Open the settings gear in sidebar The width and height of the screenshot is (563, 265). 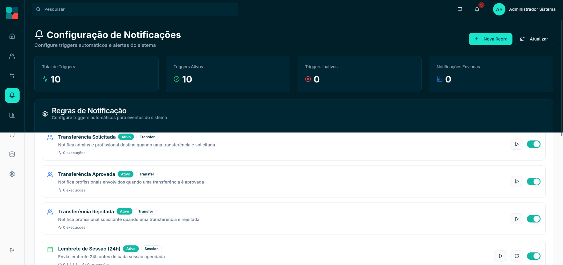point(12,174)
